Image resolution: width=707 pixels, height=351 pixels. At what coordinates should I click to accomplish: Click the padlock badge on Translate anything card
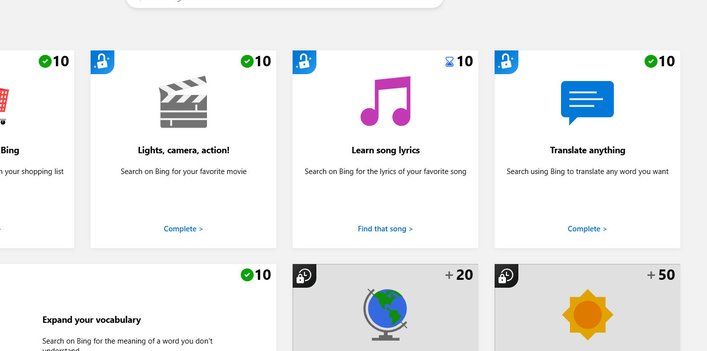click(x=506, y=61)
